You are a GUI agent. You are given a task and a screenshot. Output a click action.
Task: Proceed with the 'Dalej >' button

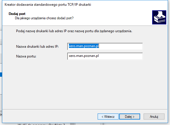pos(130,117)
